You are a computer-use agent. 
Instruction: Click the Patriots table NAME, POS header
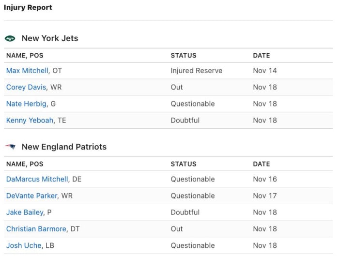pyautogui.click(x=25, y=164)
